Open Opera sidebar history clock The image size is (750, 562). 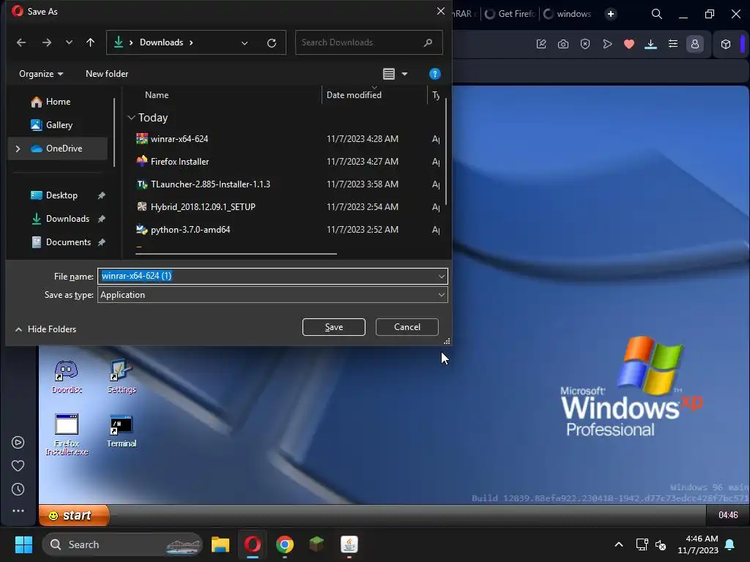(x=18, y=490)
